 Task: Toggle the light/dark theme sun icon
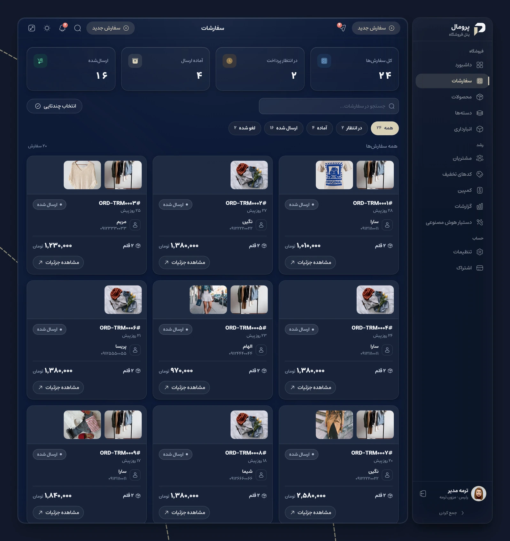point(47,28)
